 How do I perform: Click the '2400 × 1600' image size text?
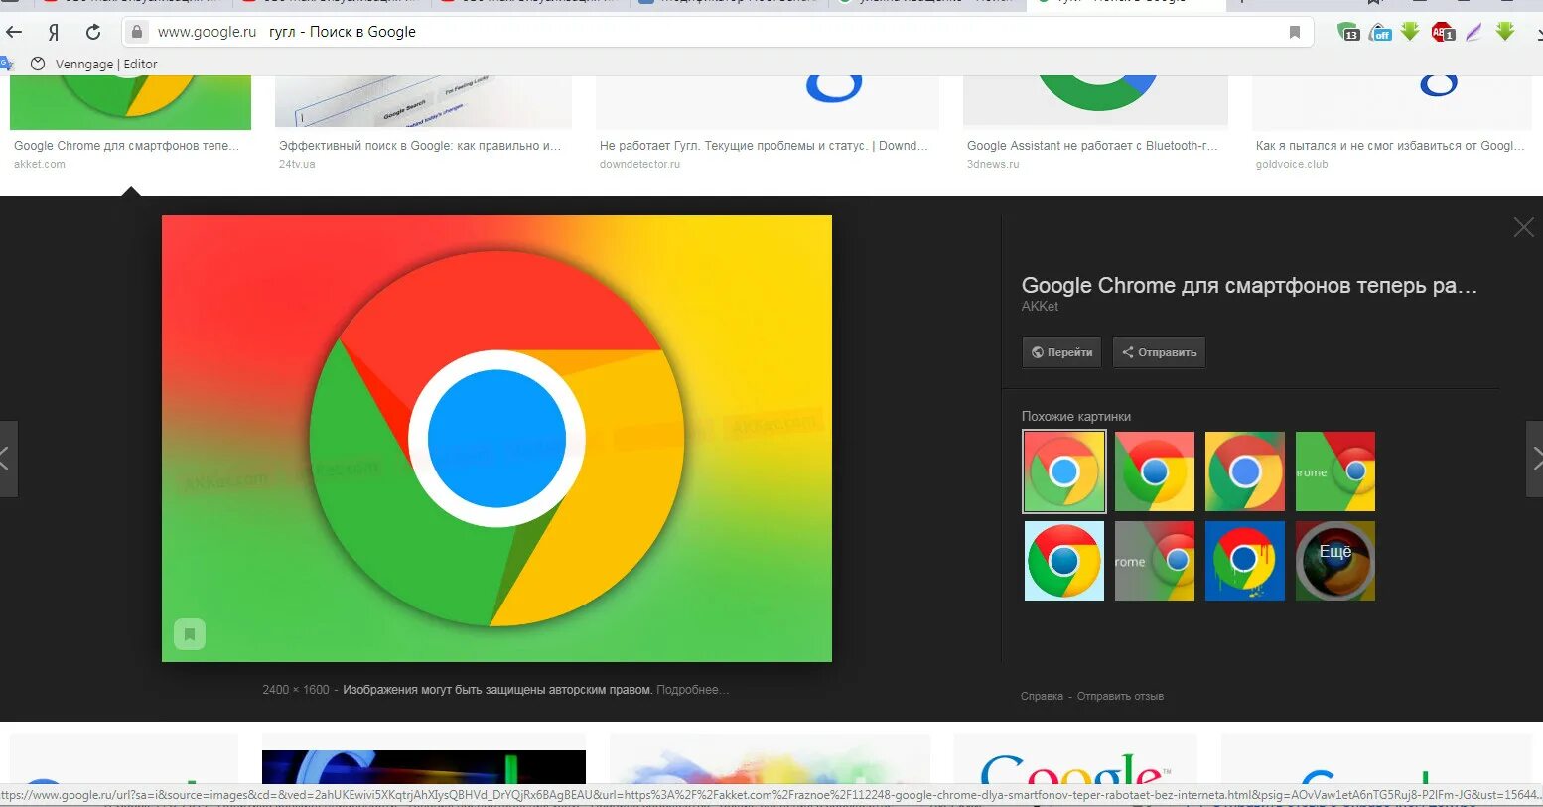coord(296,690)
